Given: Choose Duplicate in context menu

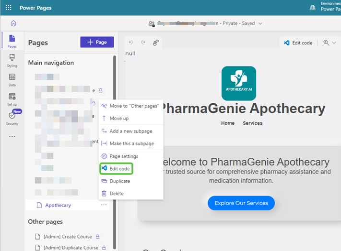Looking at the screenshot, I should point(131,181).
